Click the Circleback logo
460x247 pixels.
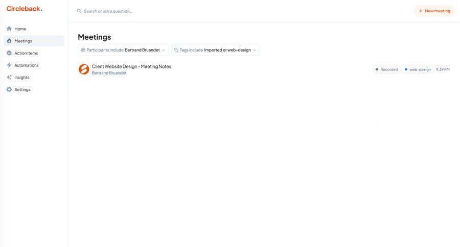tap(24, 9)
